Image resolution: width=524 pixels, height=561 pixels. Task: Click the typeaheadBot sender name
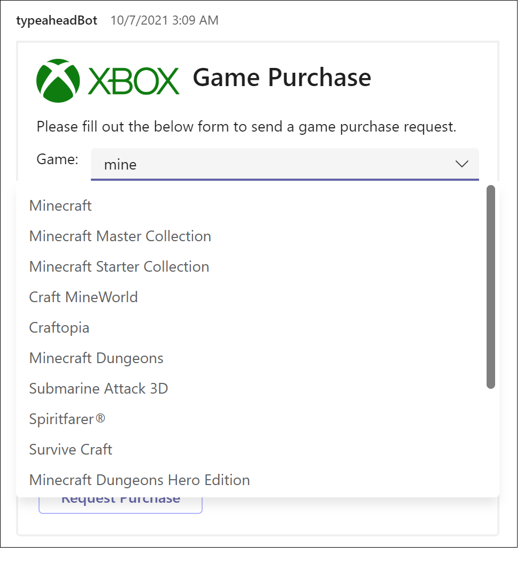[x=57, y=21]
